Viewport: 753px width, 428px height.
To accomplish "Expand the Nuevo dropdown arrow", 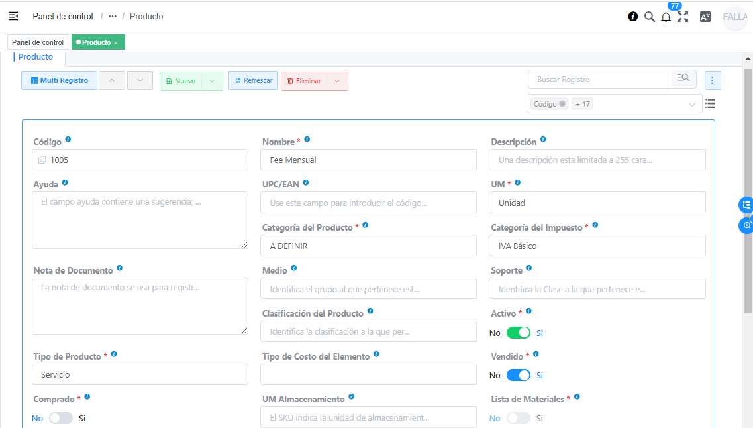I will (x=213, y=81).
